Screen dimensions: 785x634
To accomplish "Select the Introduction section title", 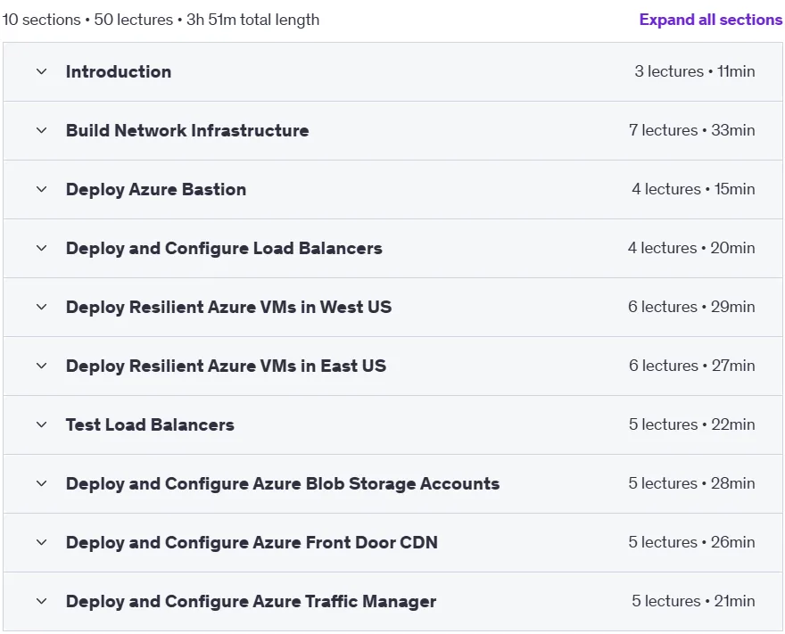I will pyautogui.click(x=119, y=71).
